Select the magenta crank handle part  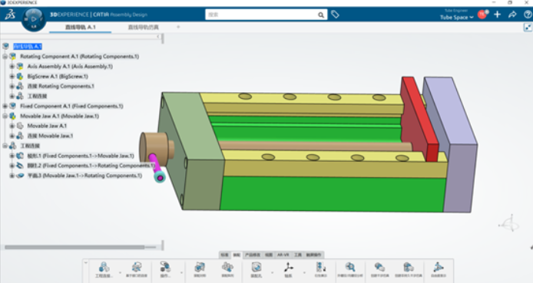click(x=156, y=167)
